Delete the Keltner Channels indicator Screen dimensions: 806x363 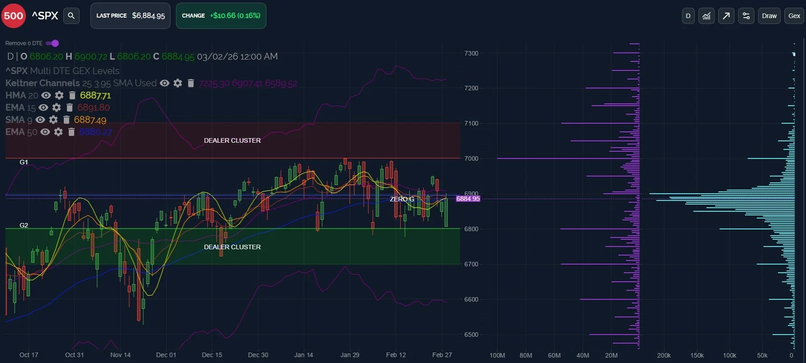[x=190, y=83]
